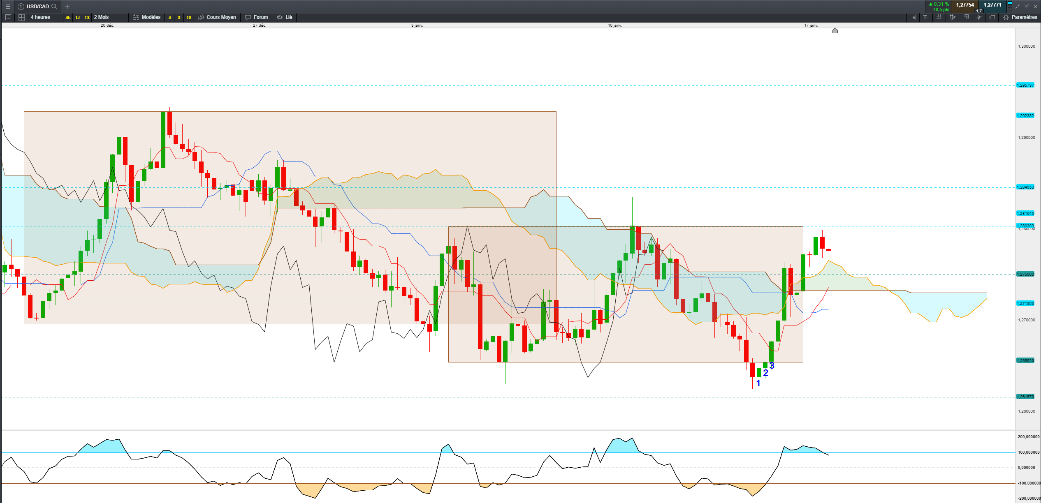The image size is (1041, 503).
Task: Select the 1,284553 horizontal level label
Action: click(x=1025, y=187)
